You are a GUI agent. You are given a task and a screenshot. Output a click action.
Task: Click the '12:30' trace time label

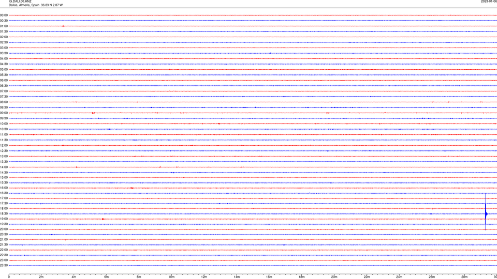tap(4, 151)
